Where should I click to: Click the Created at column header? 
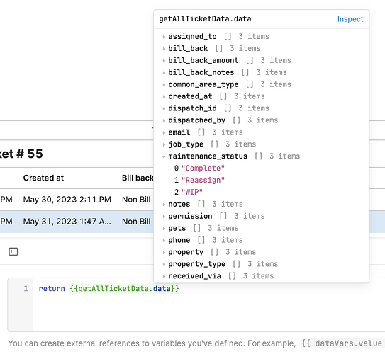tap(43, 178)
